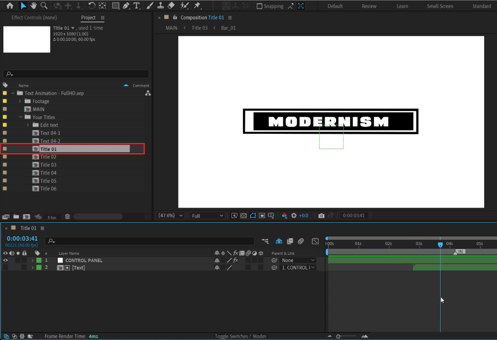Viewport: 497px width, 340px height.
Task: Open the Effect Controls tab
Action: [34, 17]
